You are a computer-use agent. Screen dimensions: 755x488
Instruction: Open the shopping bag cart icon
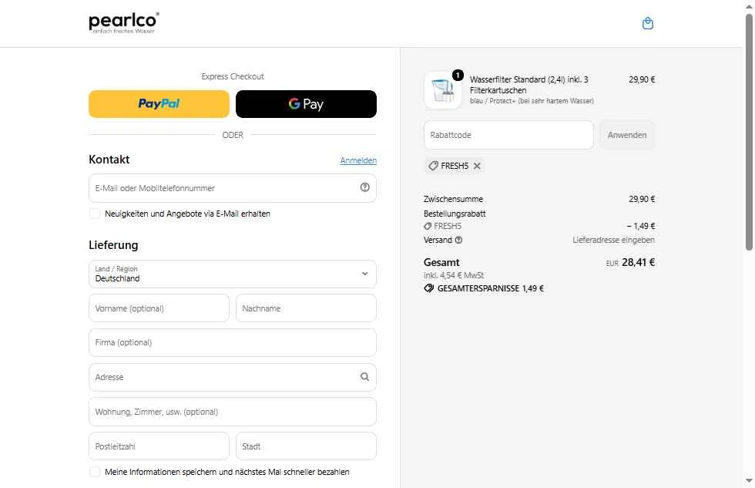pyautogui.click(x=648, y=23)
